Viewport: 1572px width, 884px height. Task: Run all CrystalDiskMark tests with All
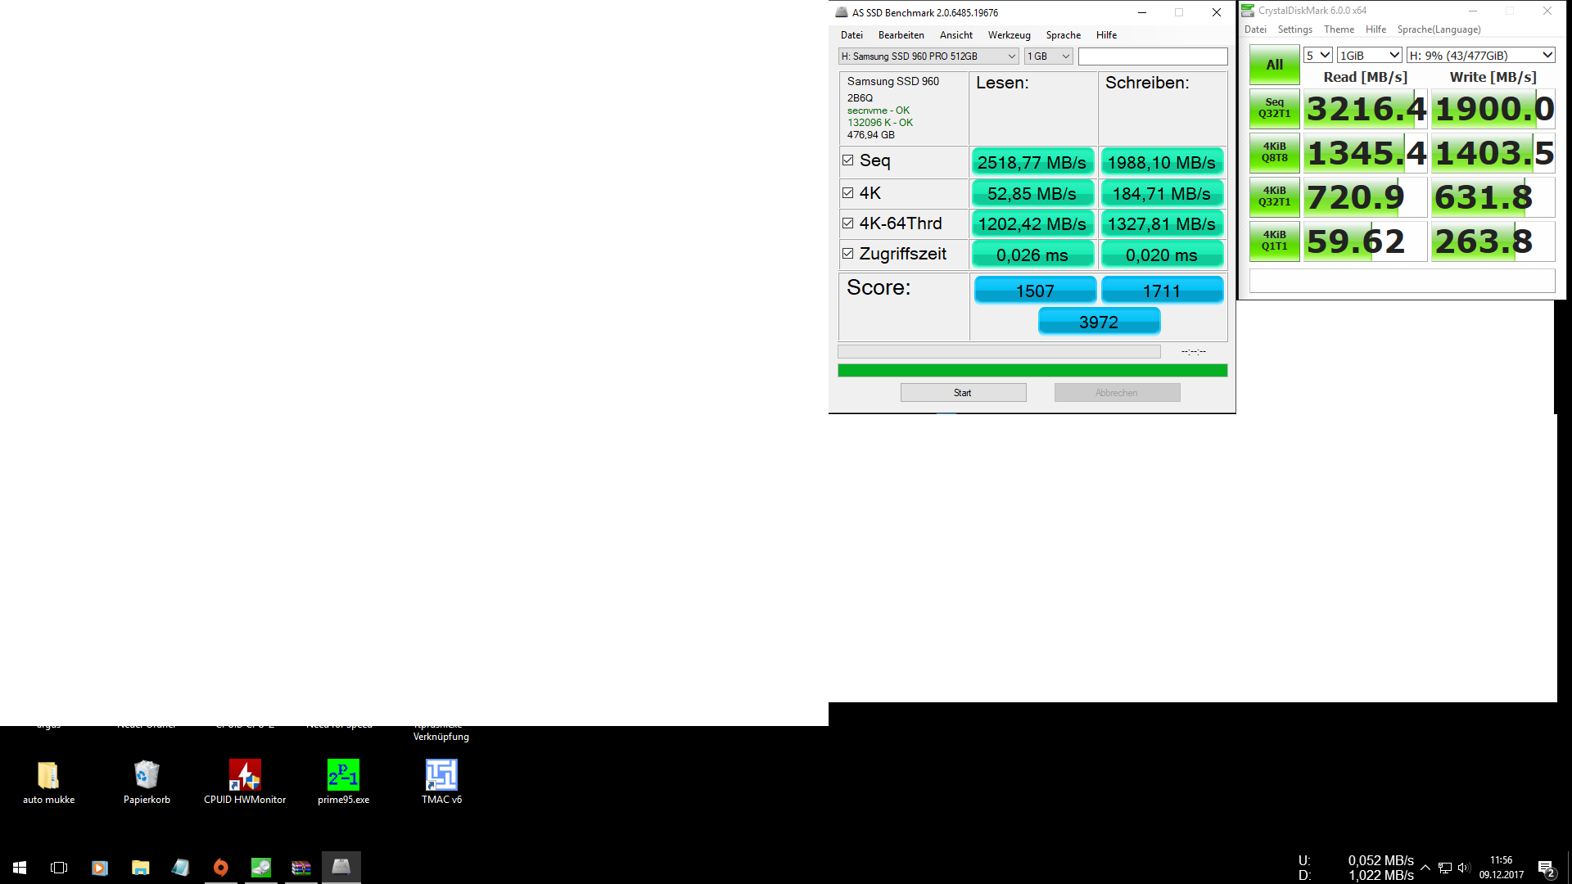tap(1275, 65)
